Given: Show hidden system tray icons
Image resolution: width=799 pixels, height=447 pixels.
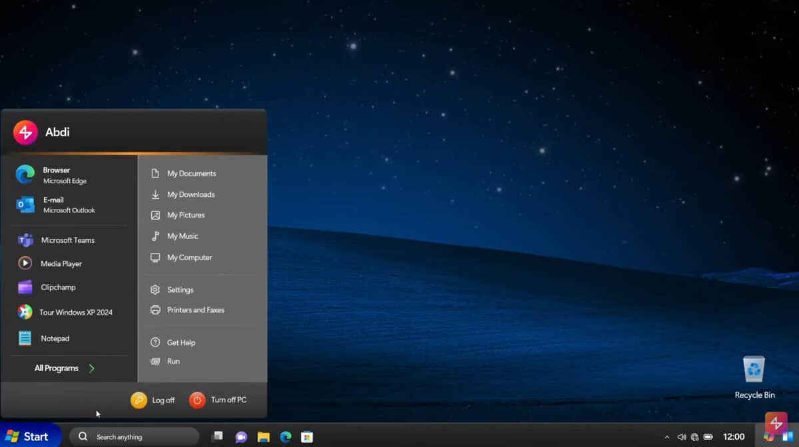Looking at the screenshot, I should click(x=666, y=436).
